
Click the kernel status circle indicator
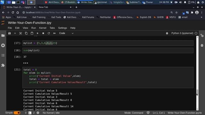(196, 33)
